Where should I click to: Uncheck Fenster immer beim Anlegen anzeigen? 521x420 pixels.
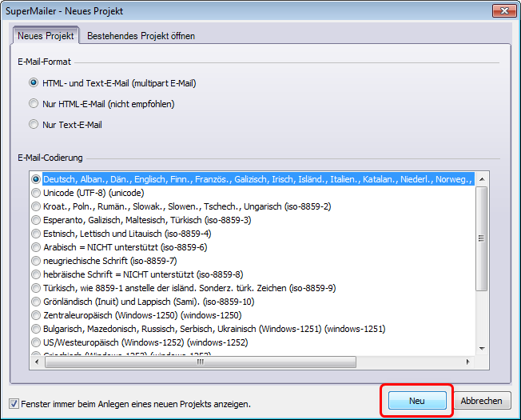(x=14, y=404)
